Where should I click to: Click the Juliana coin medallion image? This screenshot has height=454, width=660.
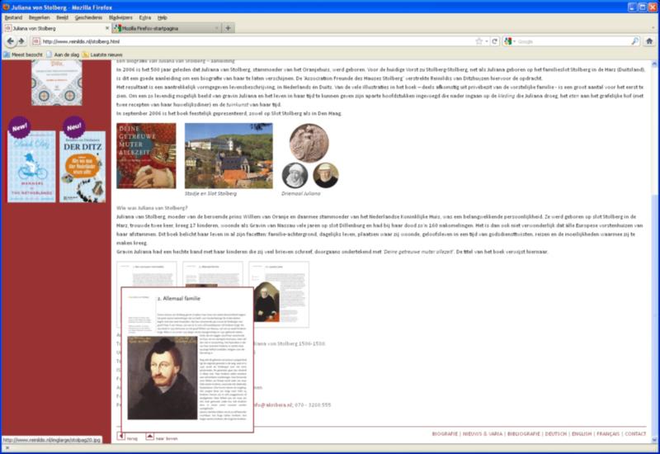(309, 143)
